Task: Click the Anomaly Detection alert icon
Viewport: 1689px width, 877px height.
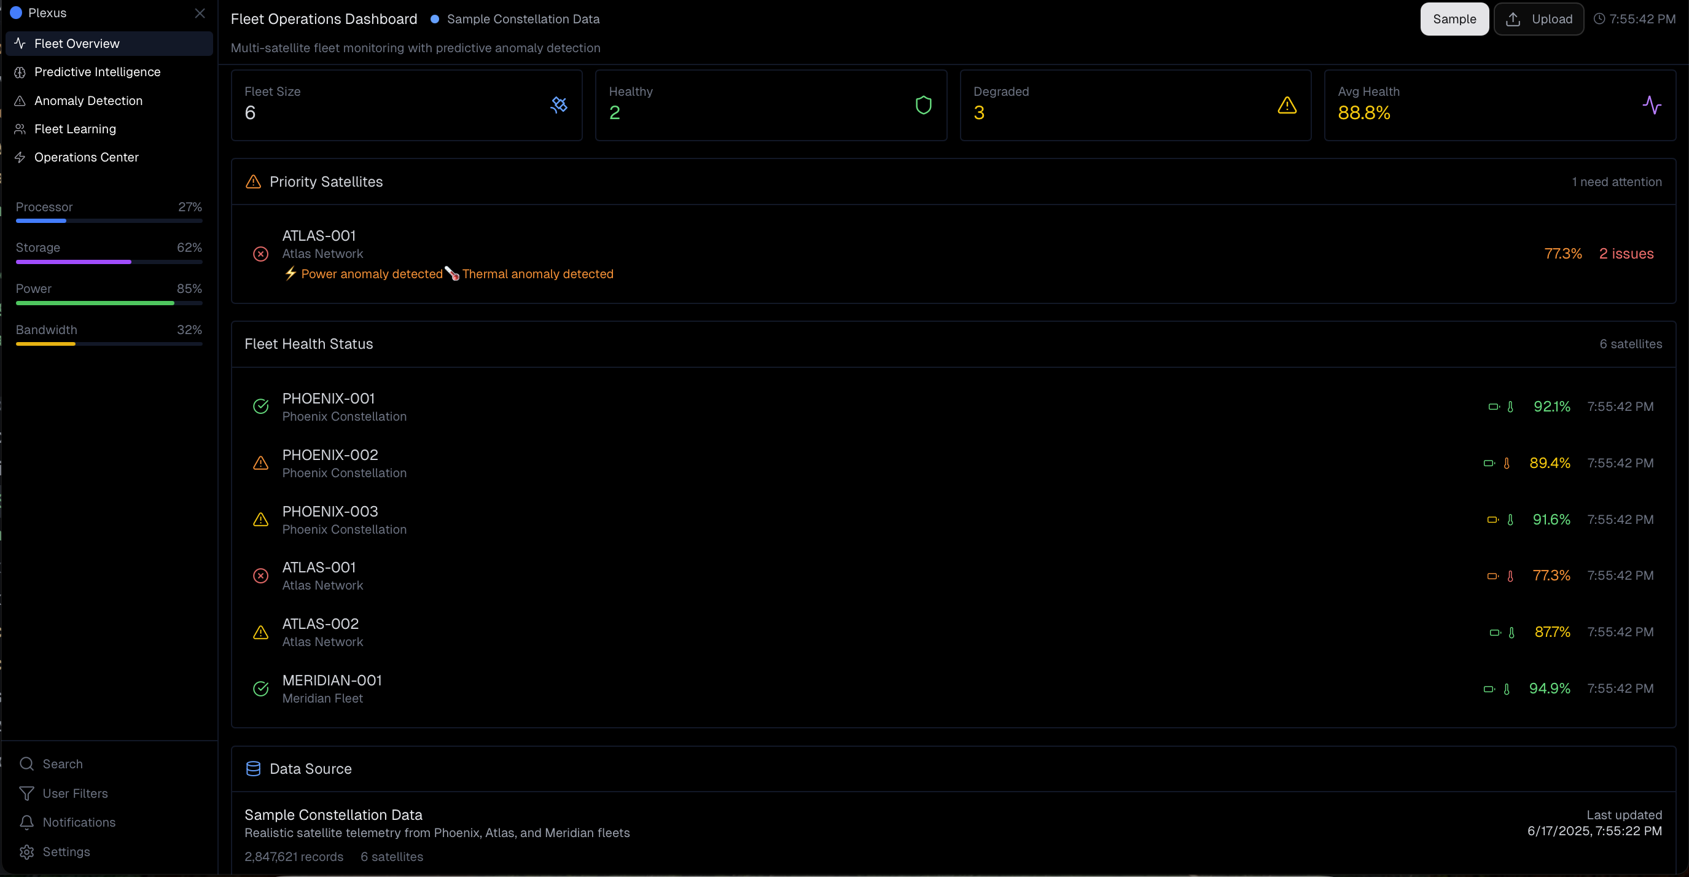Action: (x=20, y=100)
